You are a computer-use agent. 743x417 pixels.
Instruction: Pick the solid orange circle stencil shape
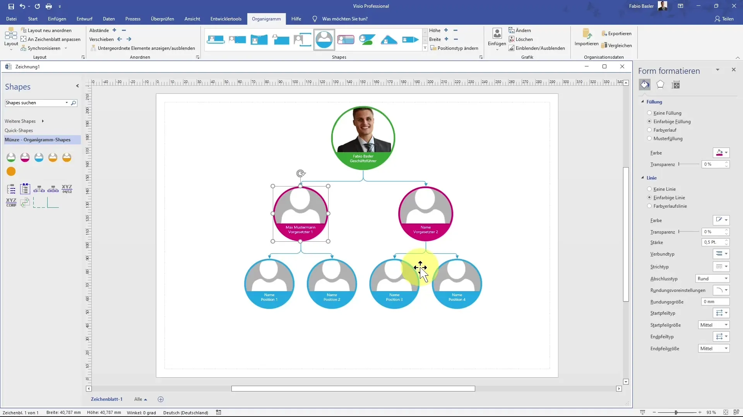pos(11,171)
